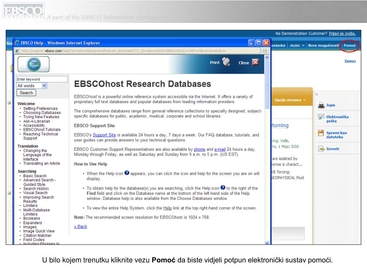Open Trying New Features help topic
This screenshot has width=367, height=275.
point(41,117)
